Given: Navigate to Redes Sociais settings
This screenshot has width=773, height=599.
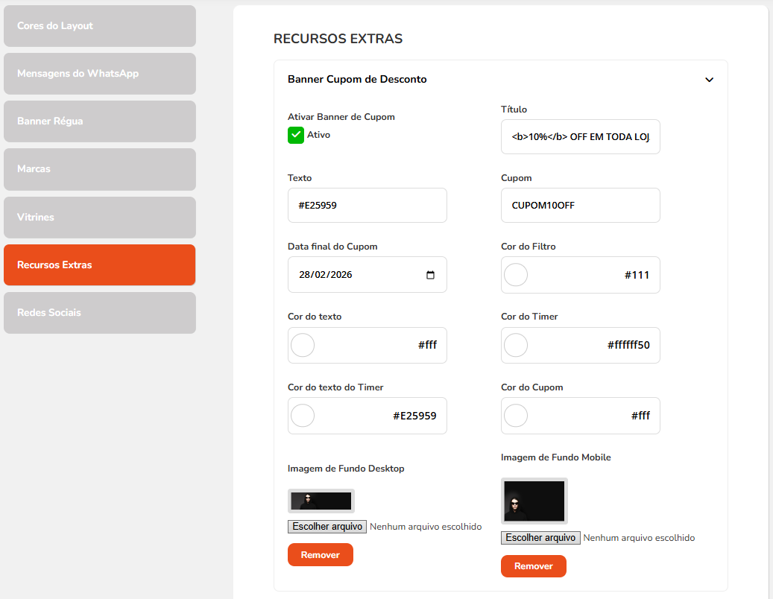Looking at the screenshot, I should coord(100,313).
